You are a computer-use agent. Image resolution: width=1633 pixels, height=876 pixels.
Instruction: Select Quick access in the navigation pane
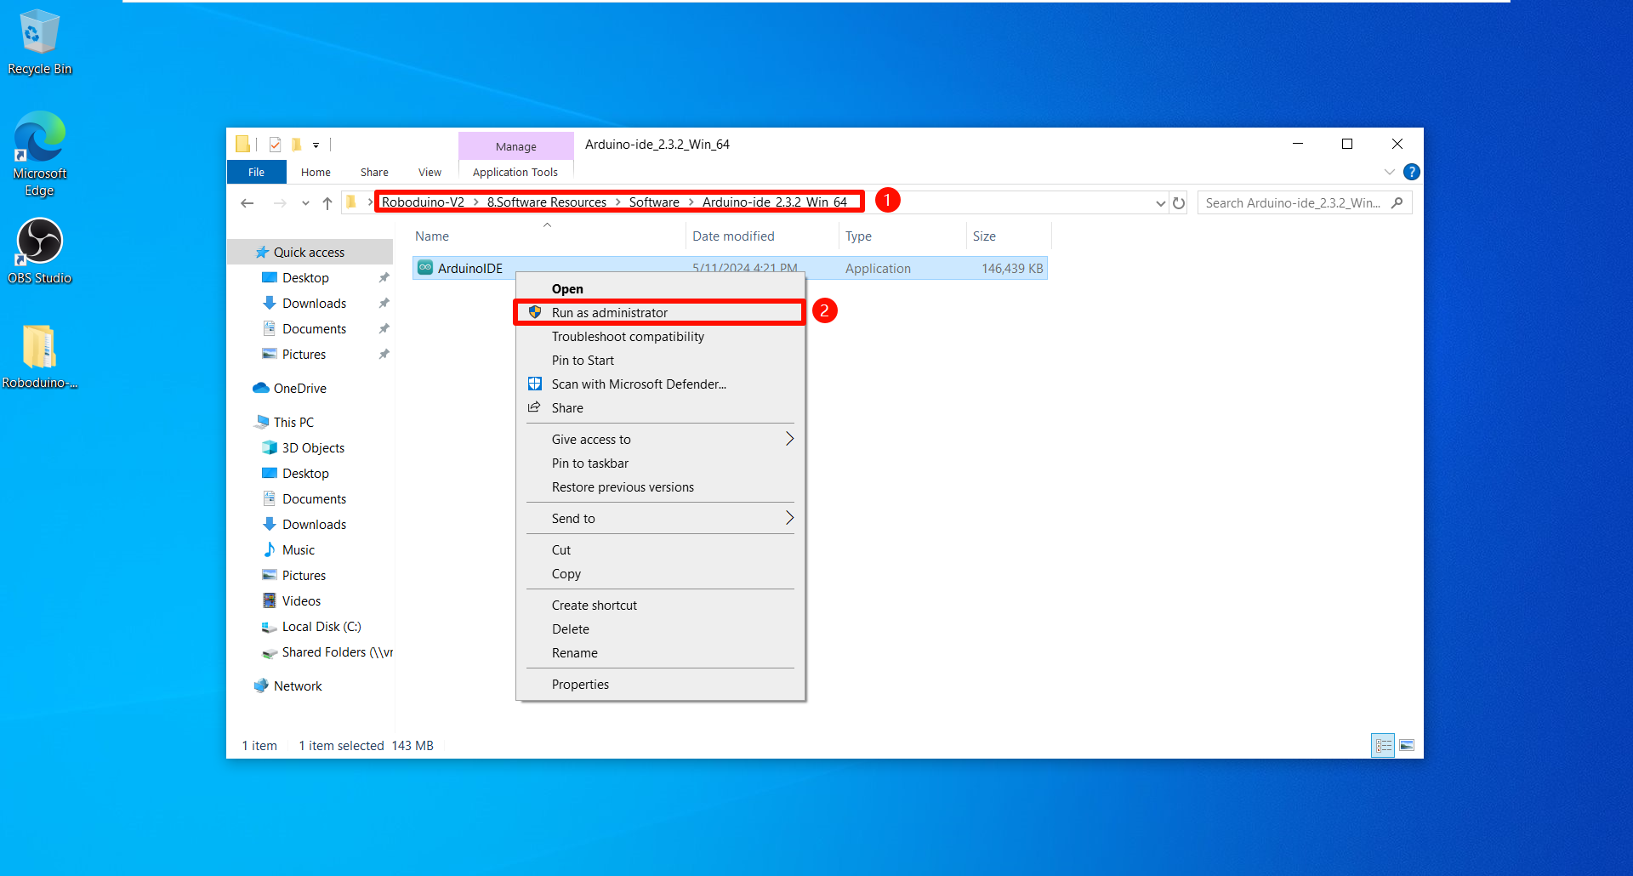click(310, 253)
